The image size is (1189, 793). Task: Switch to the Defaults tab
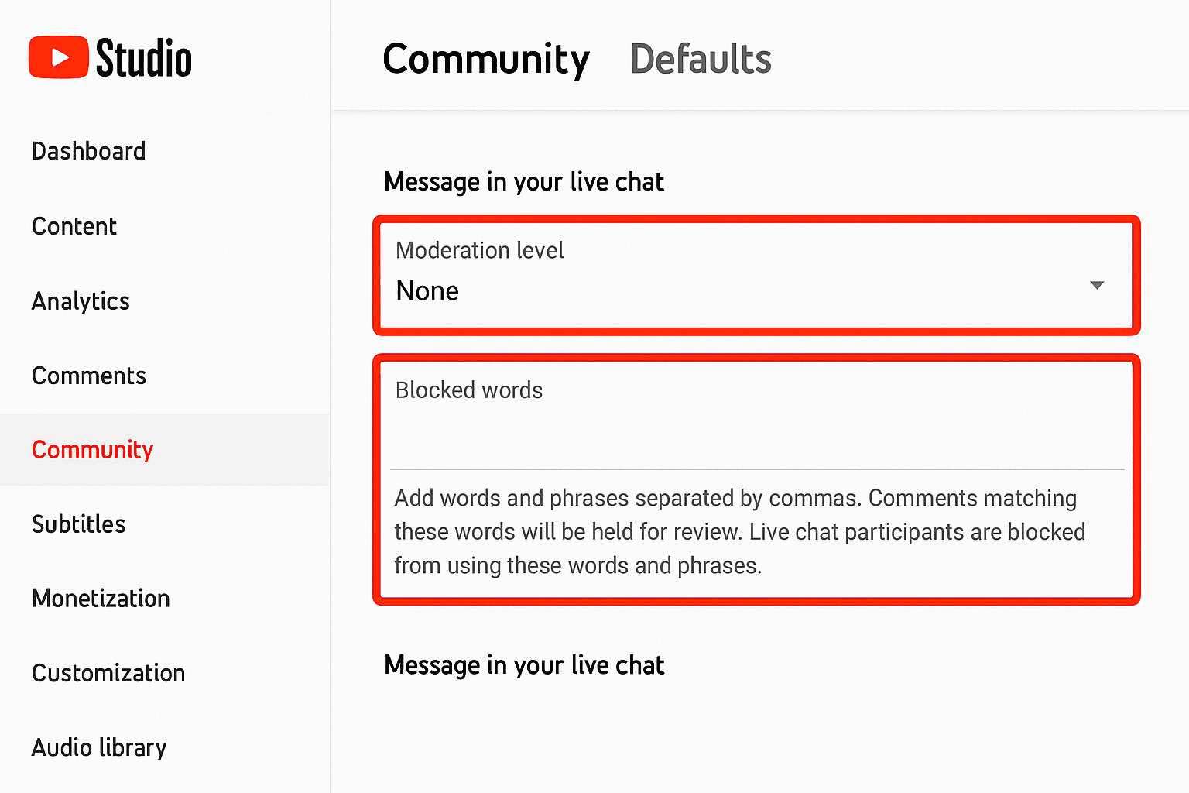pos(701,60)
